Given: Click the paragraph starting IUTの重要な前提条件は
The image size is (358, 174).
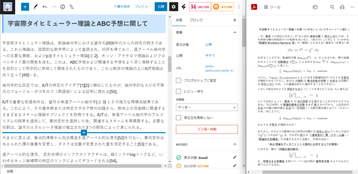Looking at the screenshot, I should click(x=84, y=114).
